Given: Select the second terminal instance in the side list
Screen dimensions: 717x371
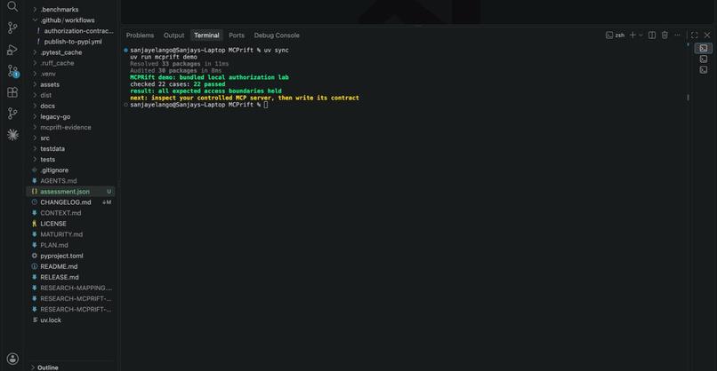Looking at the screenshot, I should (x=704, y=59).
